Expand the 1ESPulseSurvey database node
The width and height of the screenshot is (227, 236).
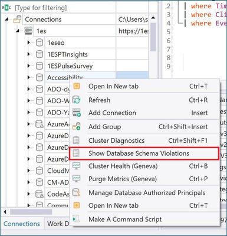click(29, 65)
